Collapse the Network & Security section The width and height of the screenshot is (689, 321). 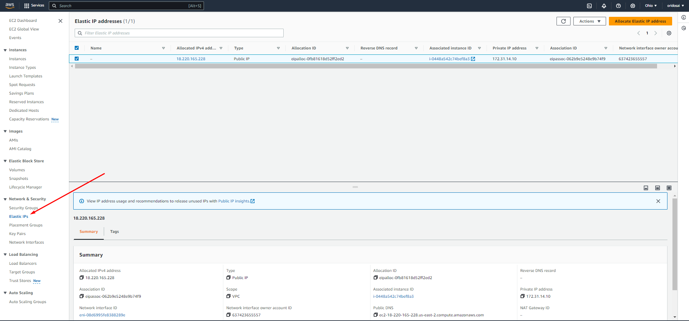[5, 199]
